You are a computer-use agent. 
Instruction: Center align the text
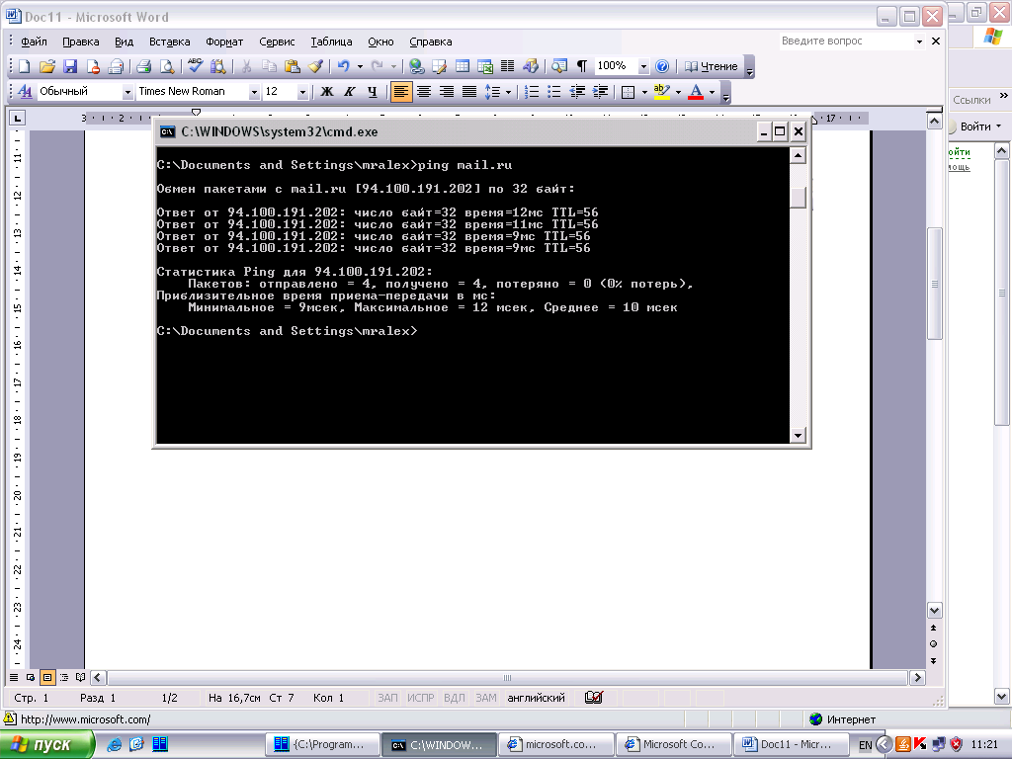pyautogui.click(x=423, y=92)
